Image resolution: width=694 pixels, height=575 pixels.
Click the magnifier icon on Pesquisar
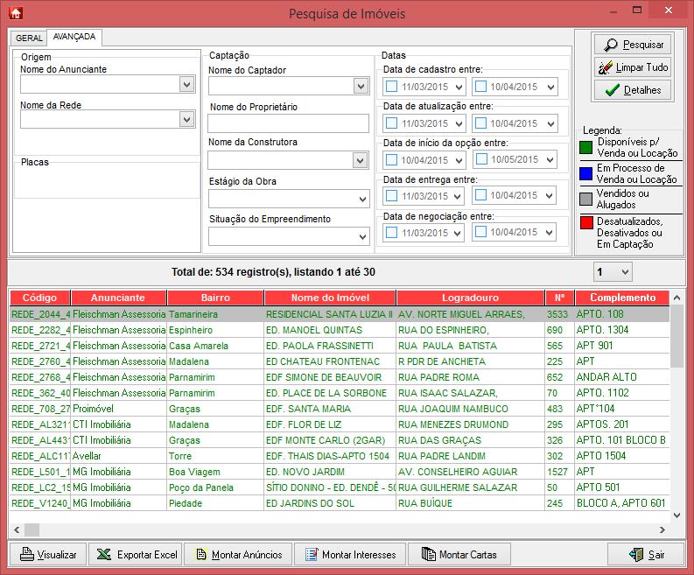click(x=609, y=44)
